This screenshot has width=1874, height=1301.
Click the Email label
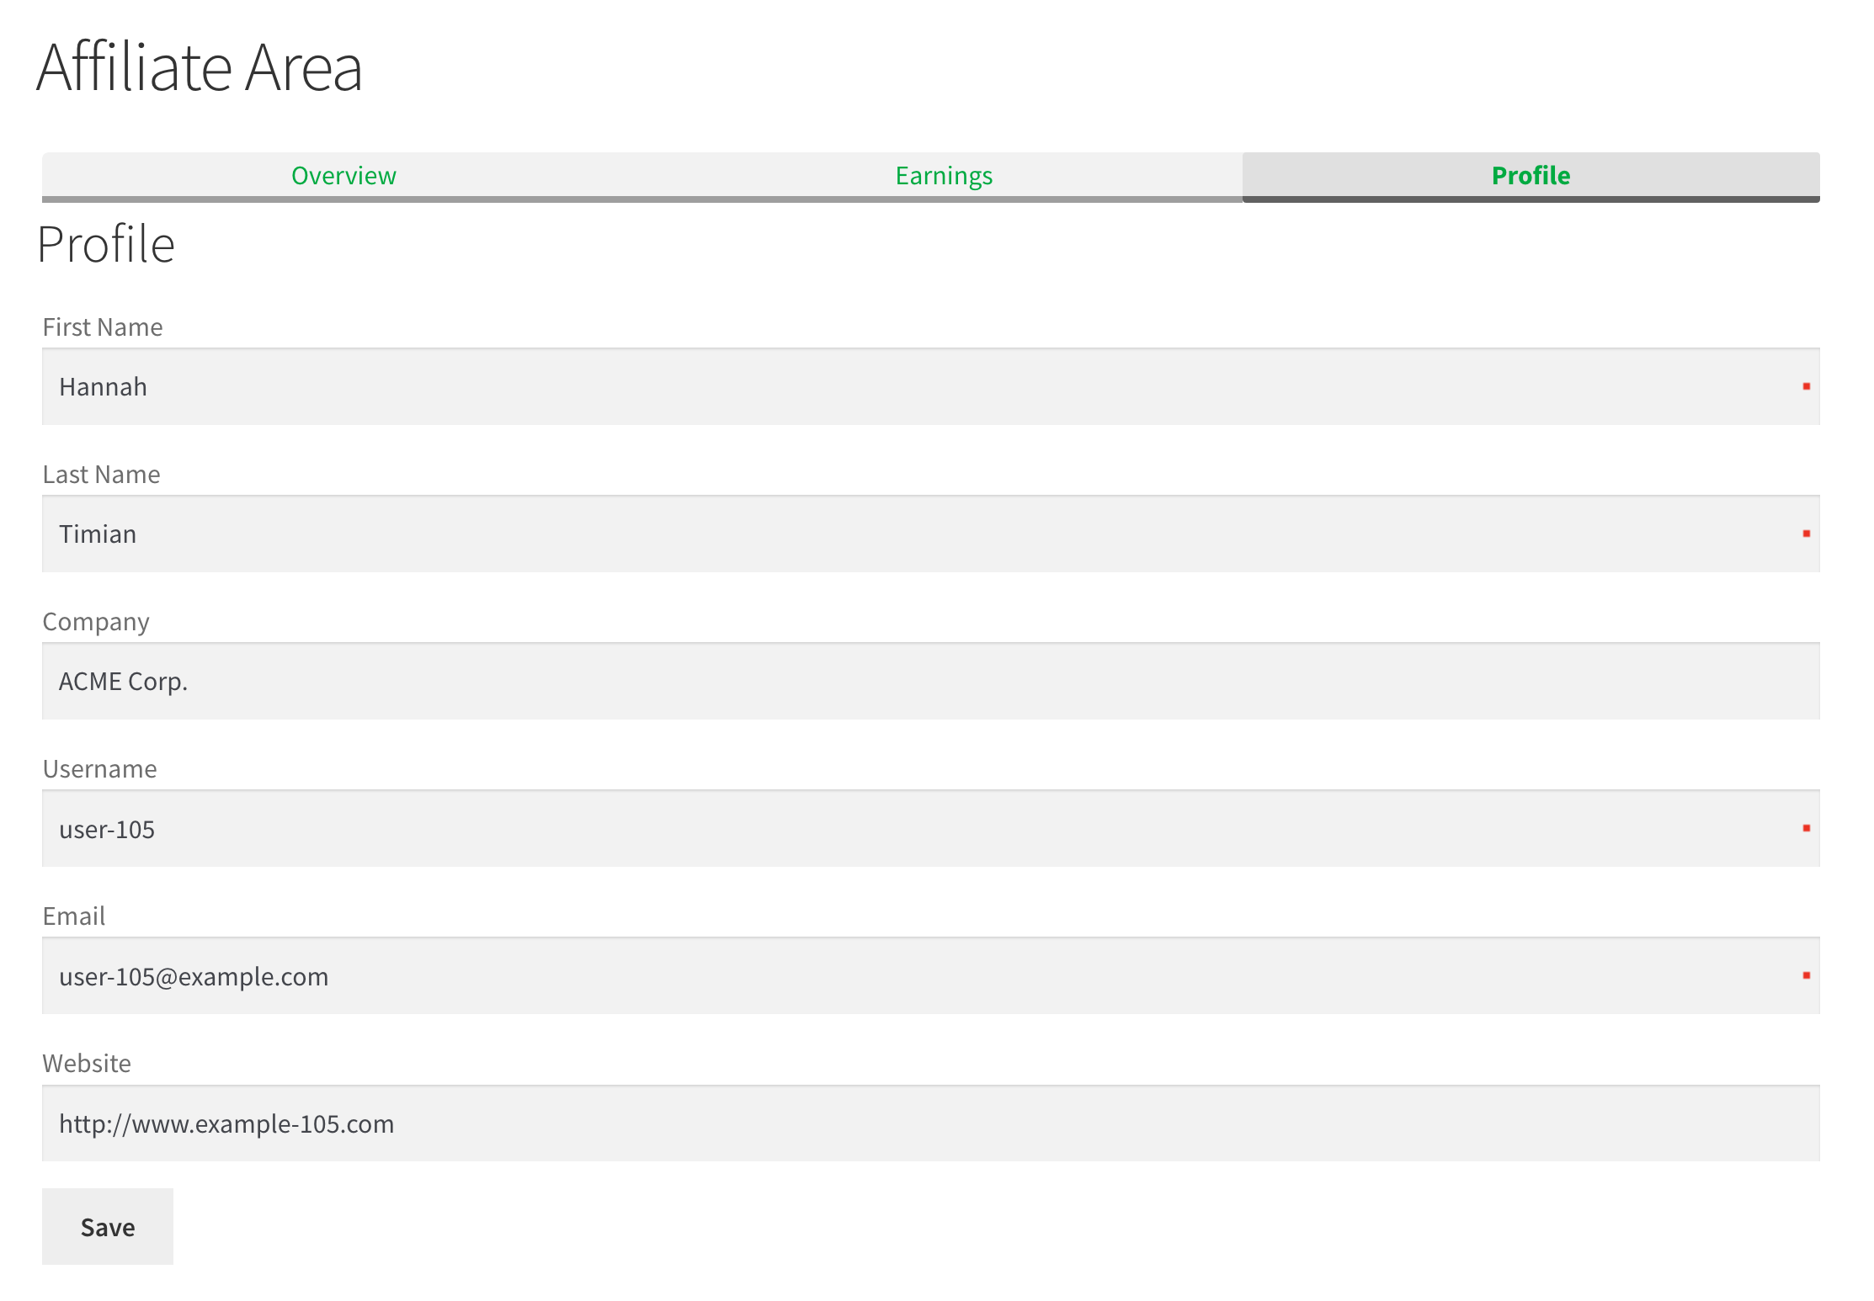click(x=74, y=916)
